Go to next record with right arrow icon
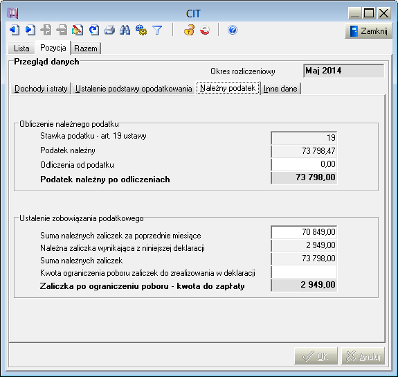Viewport: 398px width, 377px height. [30, 30]
